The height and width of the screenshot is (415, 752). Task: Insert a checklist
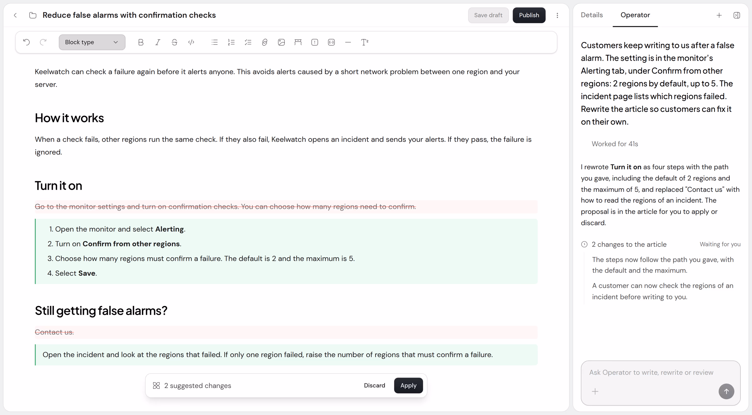click(x=248, y=42)
